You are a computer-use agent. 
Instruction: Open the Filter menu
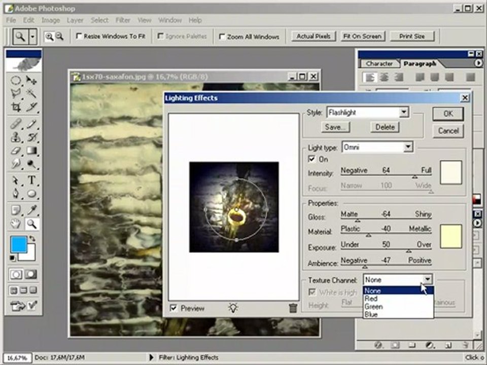(x=123, y=20)
